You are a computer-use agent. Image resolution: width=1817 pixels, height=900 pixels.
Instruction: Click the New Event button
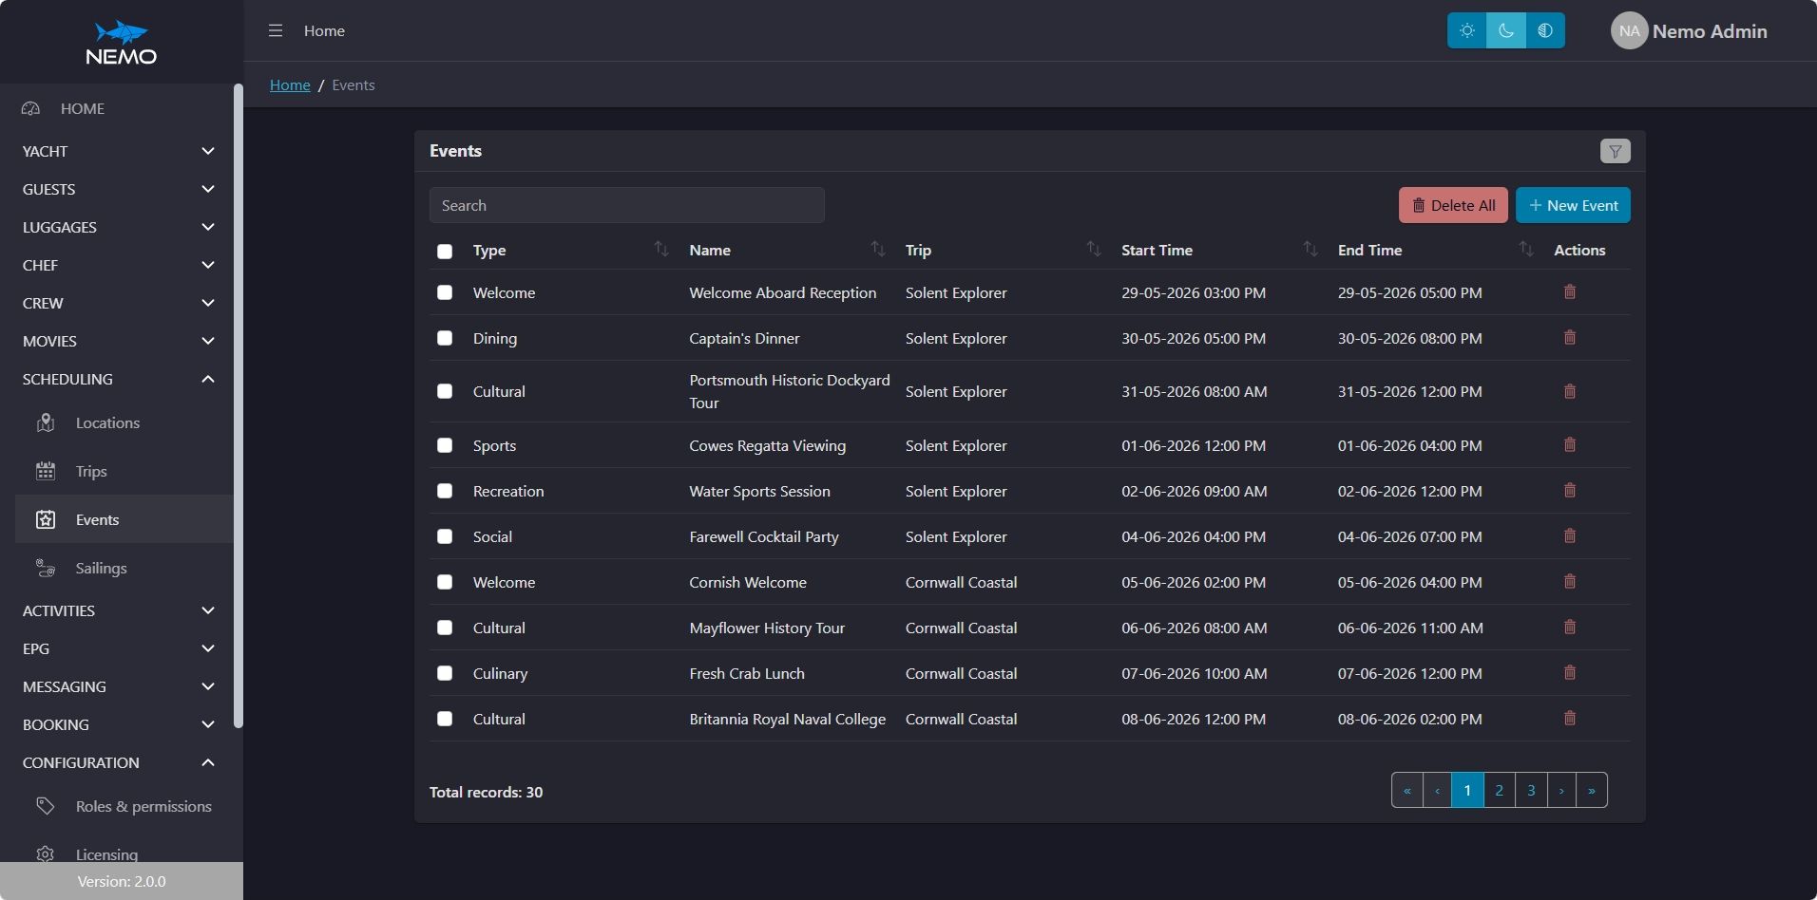pos(1573,205)
